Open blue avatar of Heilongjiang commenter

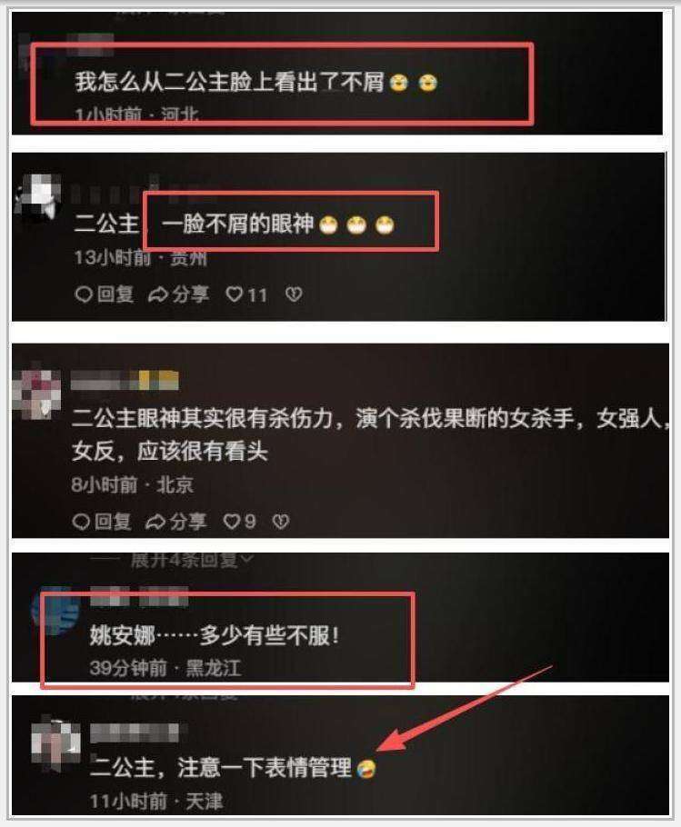point(55,611)
